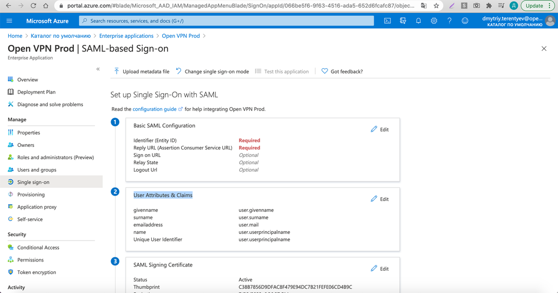Click the Unique User Identifier claim
The width and height of the screenshot is (558, 293).
pyautogui.click(x=158, y=240)
